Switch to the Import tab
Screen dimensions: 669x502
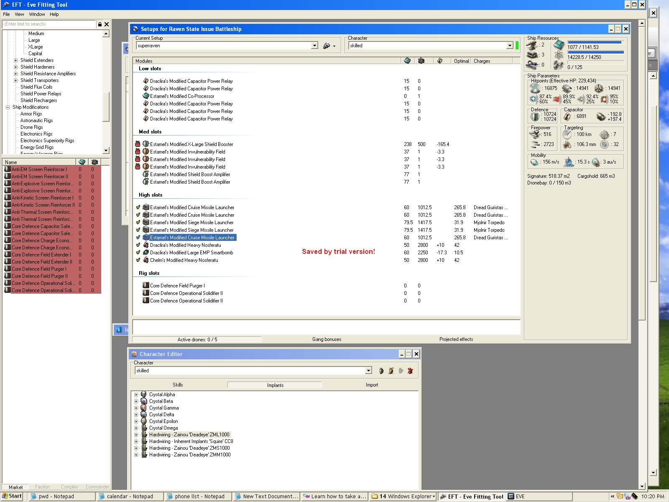click(372, 385)
